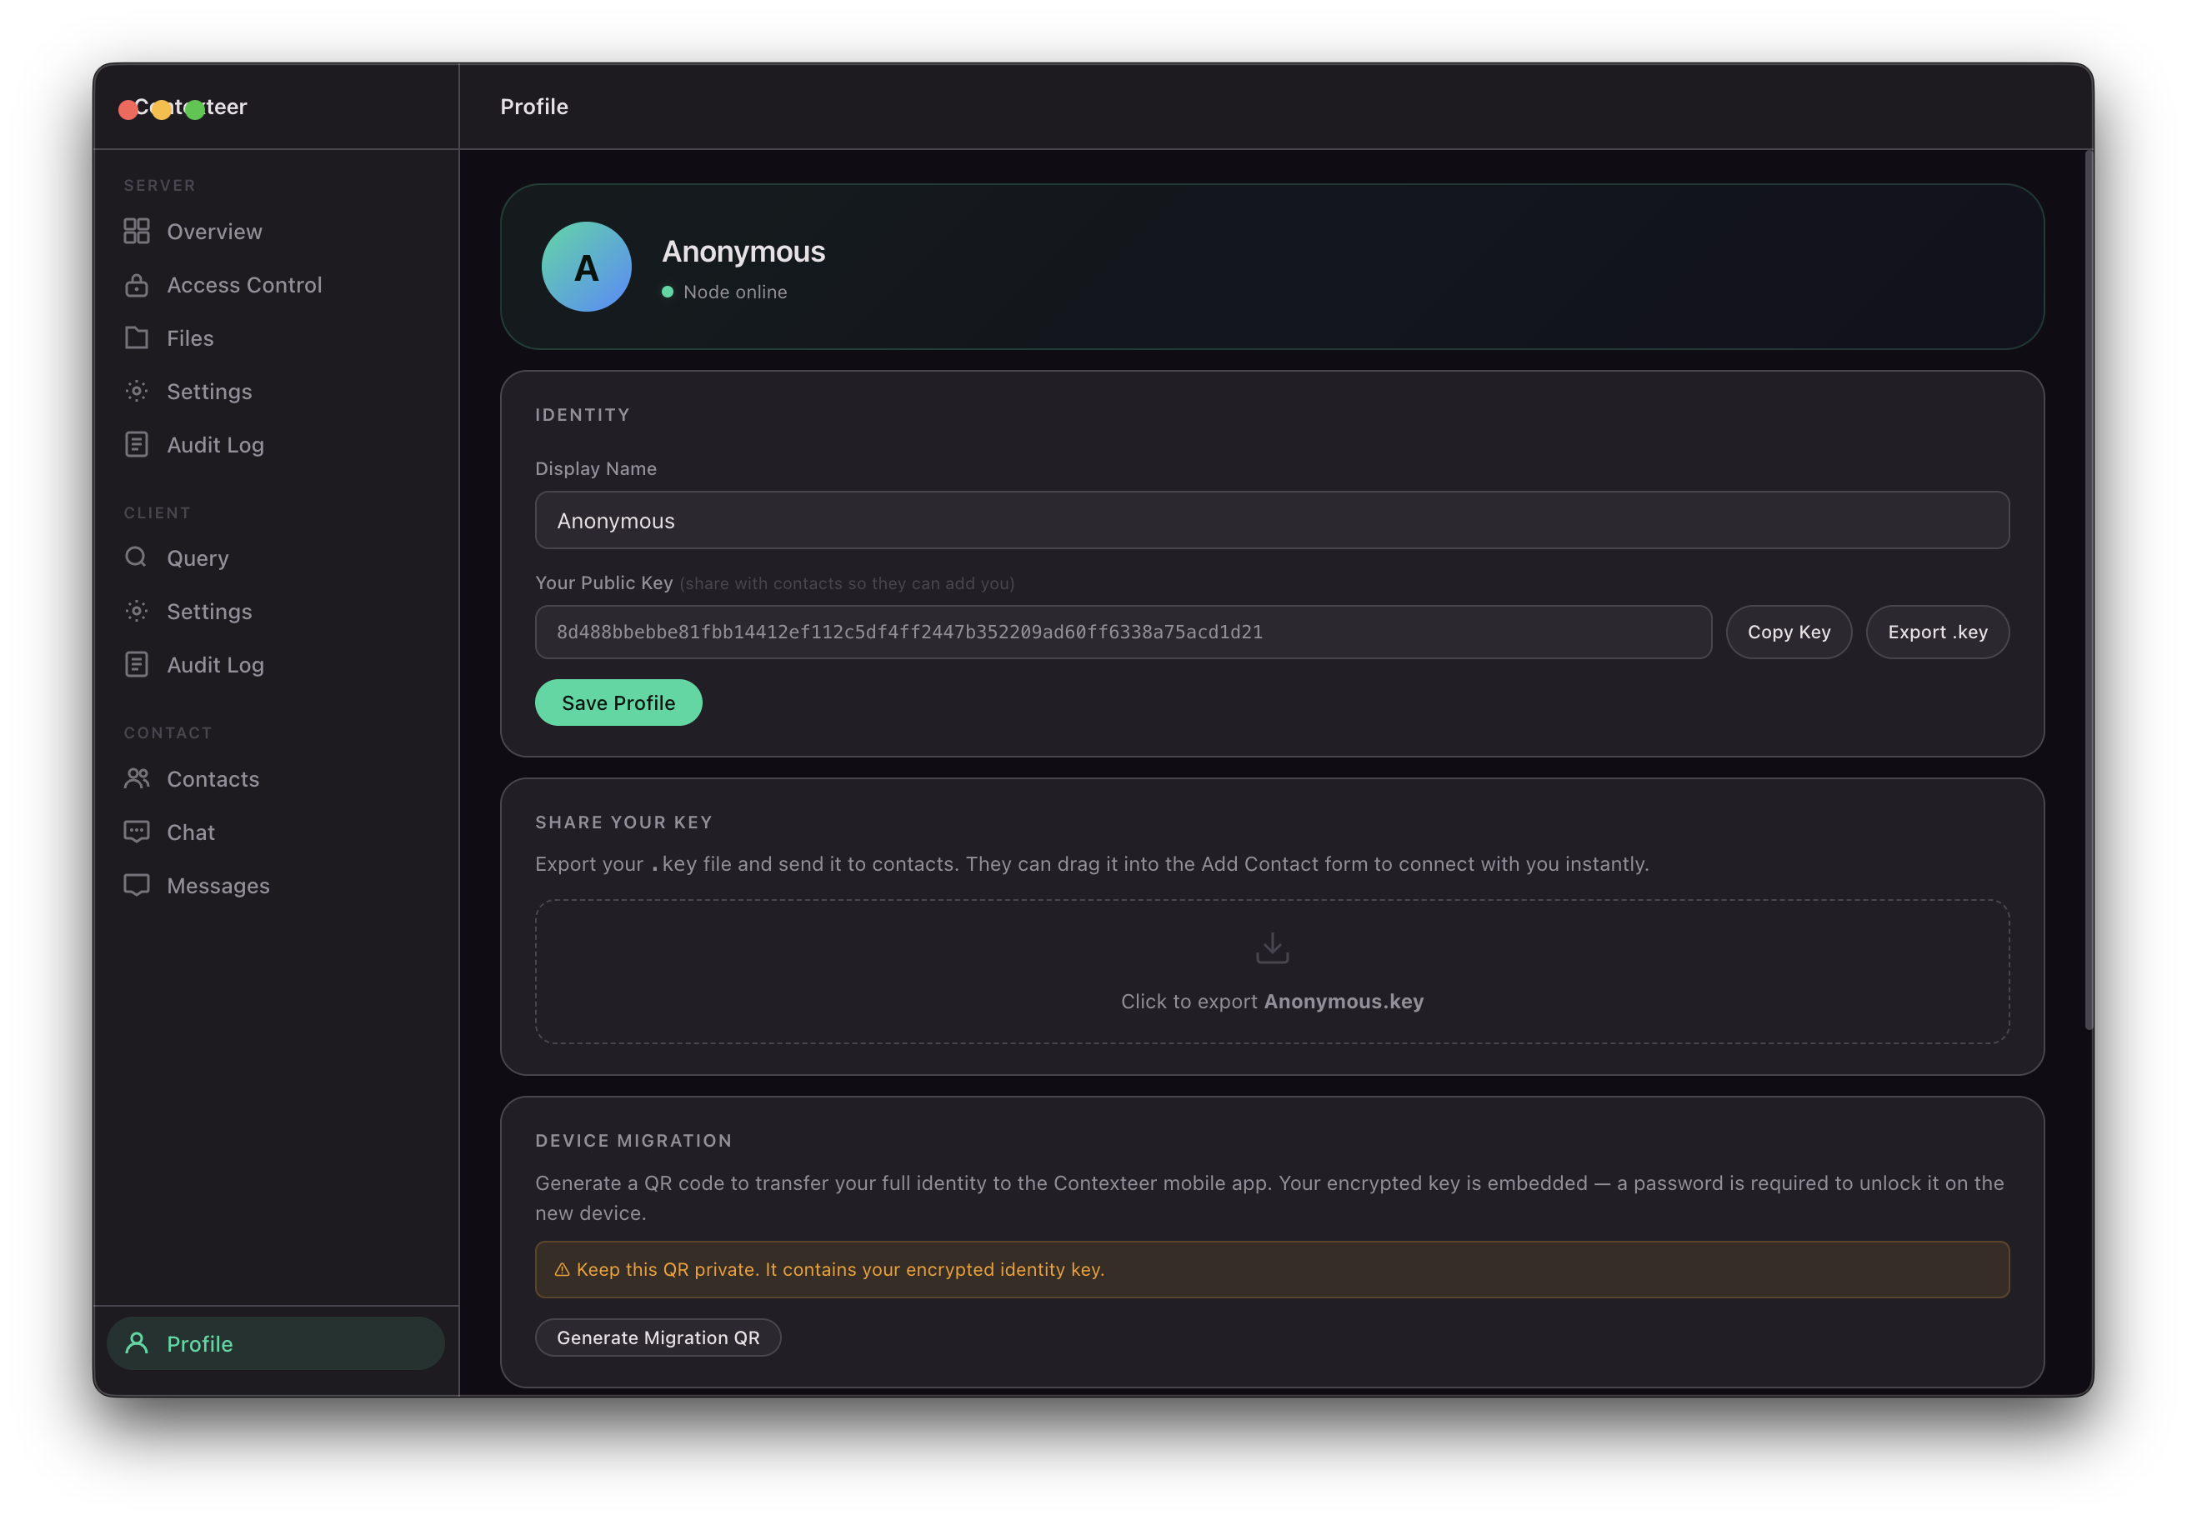Open Client Audit Log page
Screen dimensions: 2187x1520
(x=215, y=665)
